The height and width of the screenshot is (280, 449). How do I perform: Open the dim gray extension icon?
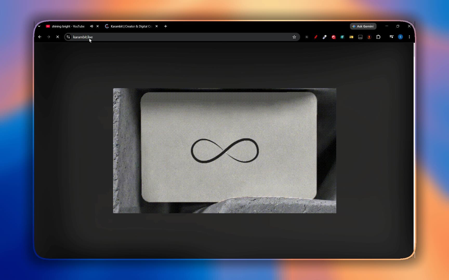(x=307, y=37)
